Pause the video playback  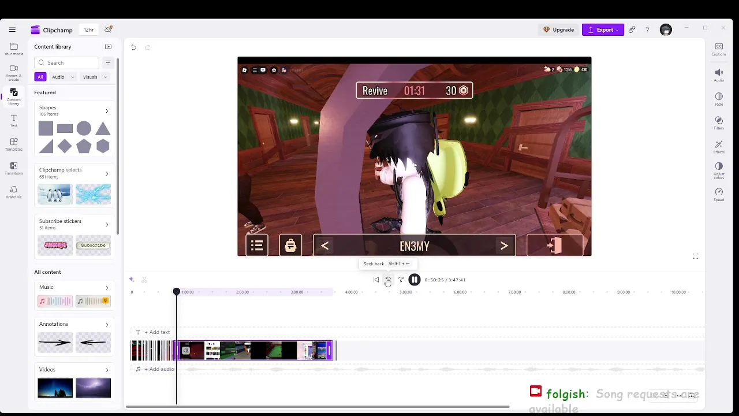click(x=414, y=280)
